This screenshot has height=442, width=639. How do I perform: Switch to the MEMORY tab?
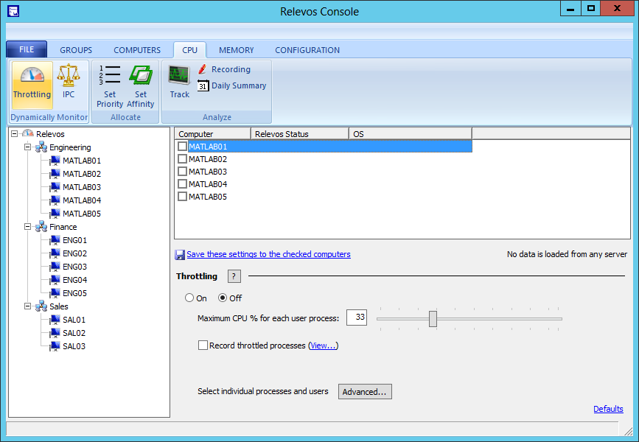[x=236, y=50]
